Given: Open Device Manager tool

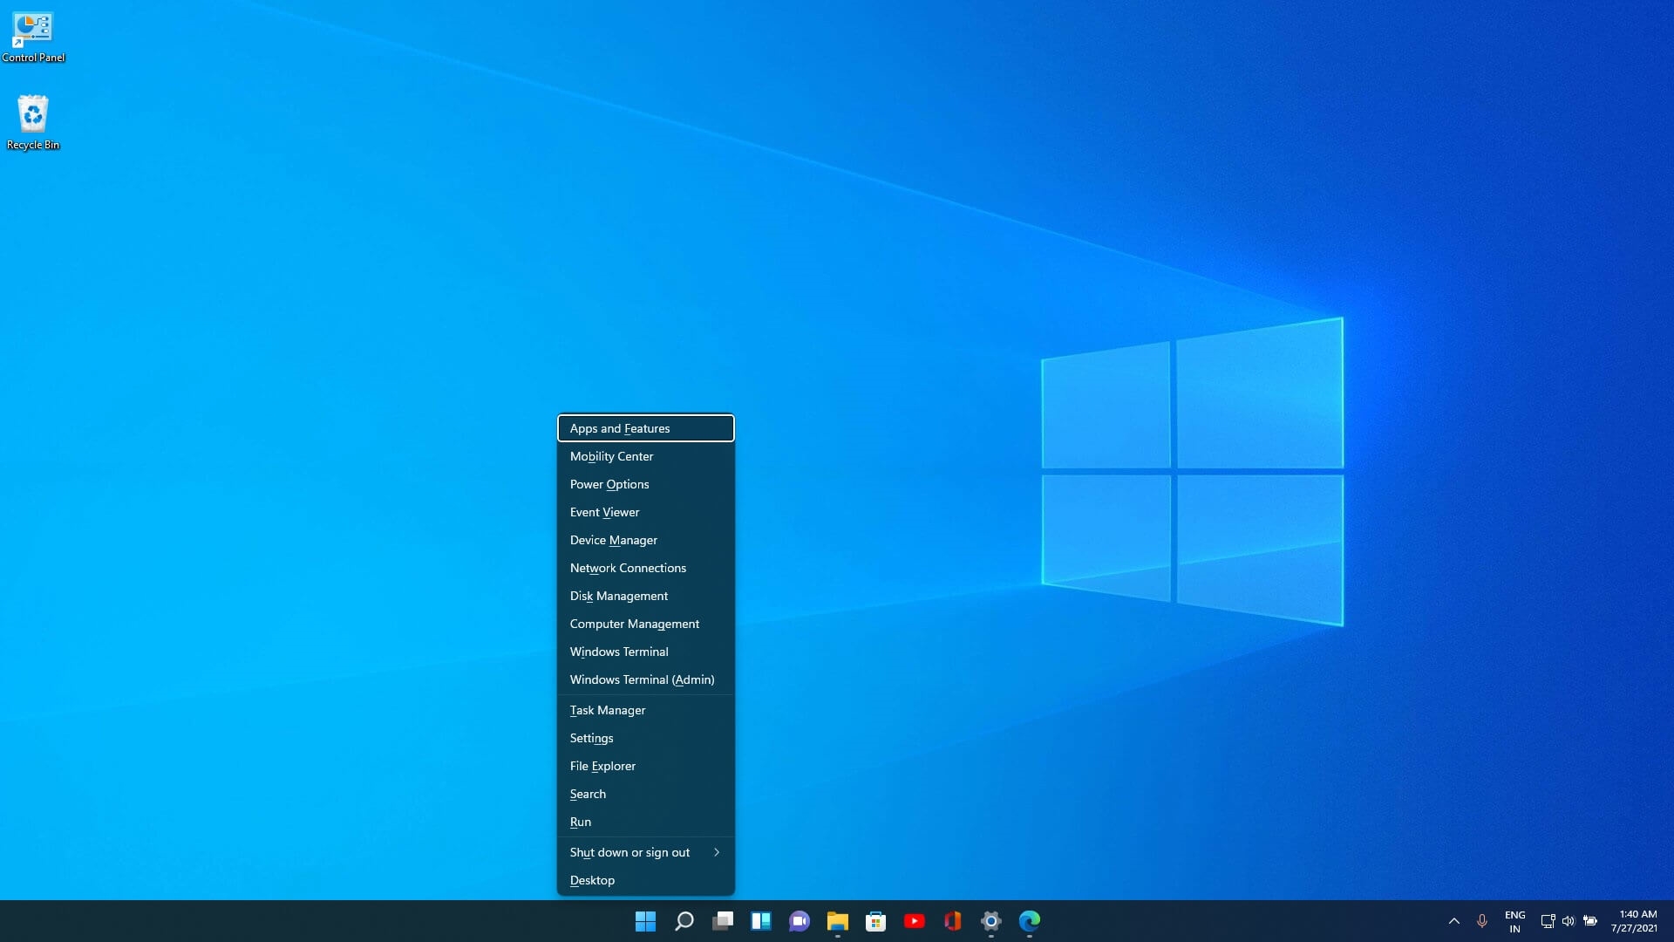Looking at the screenshot, I should coord(614,539).
